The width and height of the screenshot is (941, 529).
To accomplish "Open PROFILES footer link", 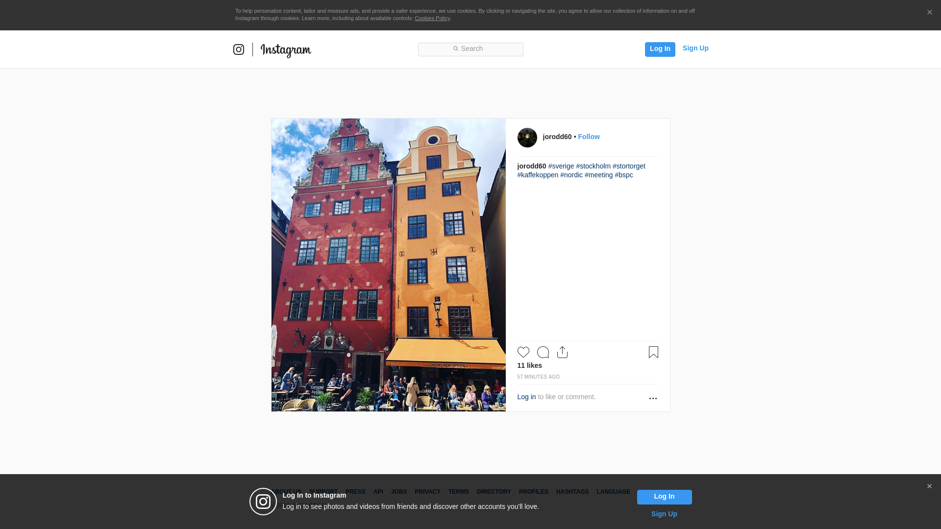I will [534, 492].
